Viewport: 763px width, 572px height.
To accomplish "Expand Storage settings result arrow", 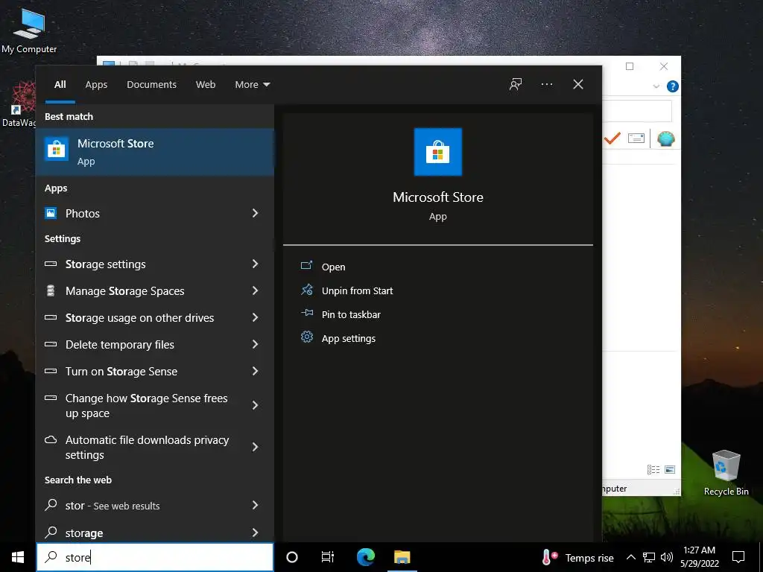I will tap(255, 264).
